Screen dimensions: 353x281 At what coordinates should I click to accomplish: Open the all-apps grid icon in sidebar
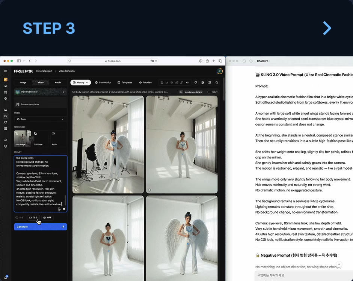6,129
